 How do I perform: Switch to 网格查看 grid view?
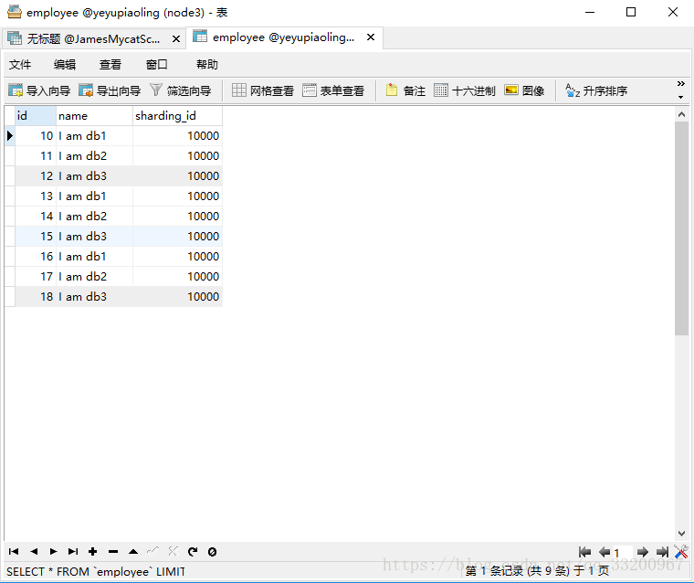tap(263, 90)
